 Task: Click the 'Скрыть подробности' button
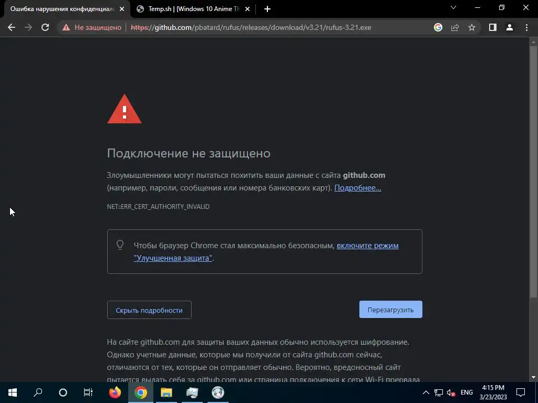click(149, 310)
